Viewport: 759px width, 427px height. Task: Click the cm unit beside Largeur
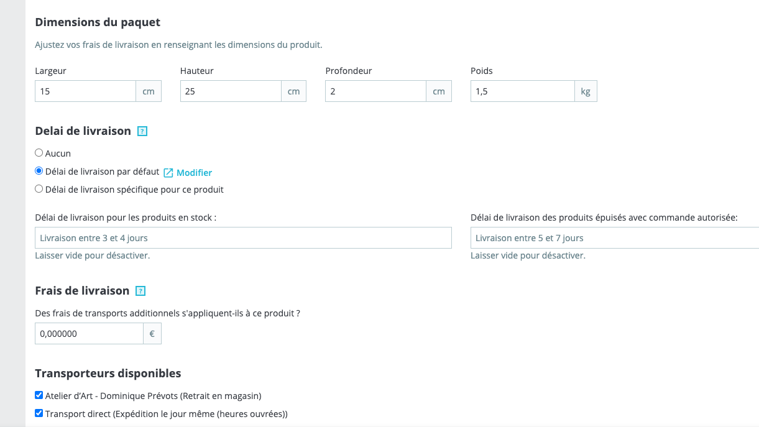point(149,91)
